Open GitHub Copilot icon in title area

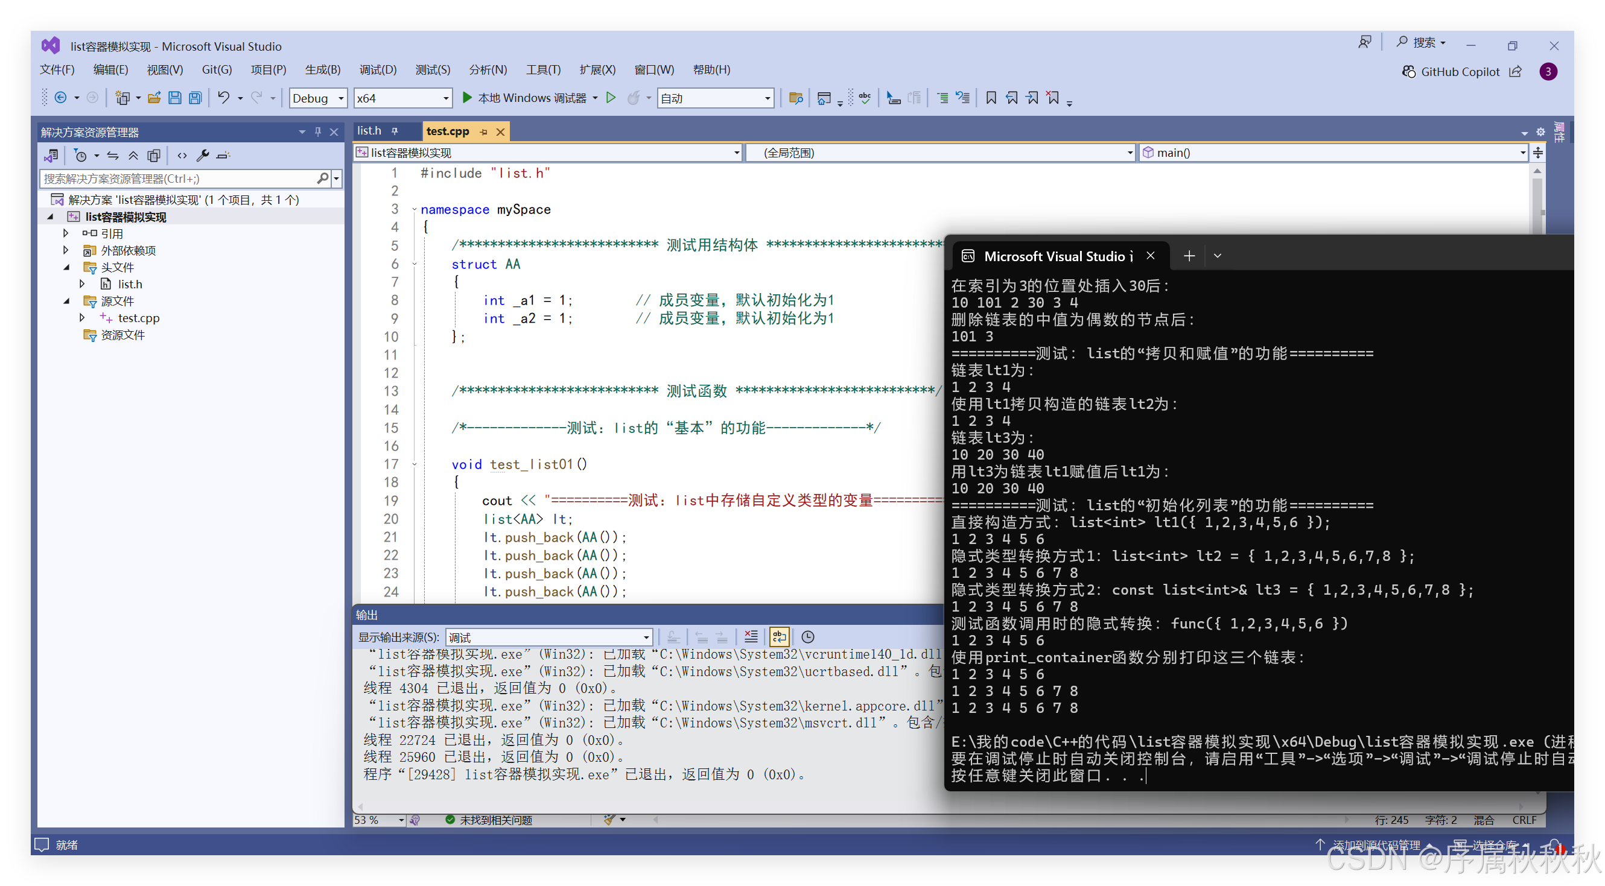(x=1409, y=72)
